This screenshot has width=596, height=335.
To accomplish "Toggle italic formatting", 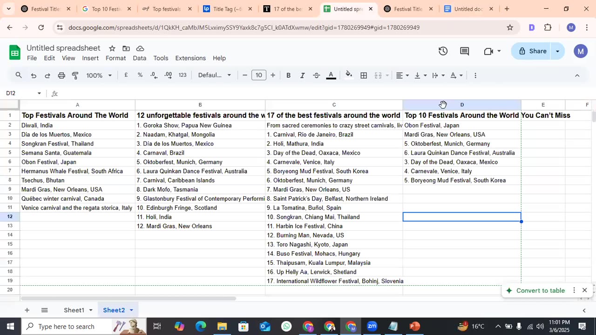I will click(302, 75).
